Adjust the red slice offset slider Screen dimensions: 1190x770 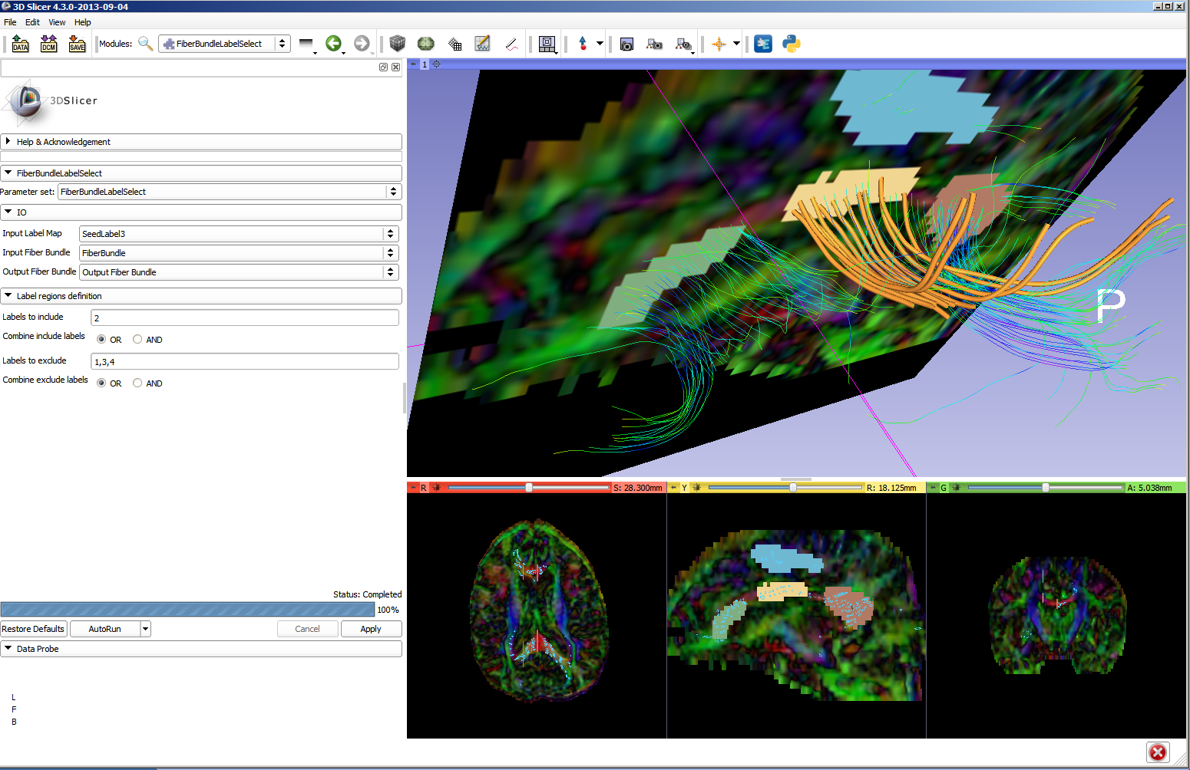(x=529, y=488)
